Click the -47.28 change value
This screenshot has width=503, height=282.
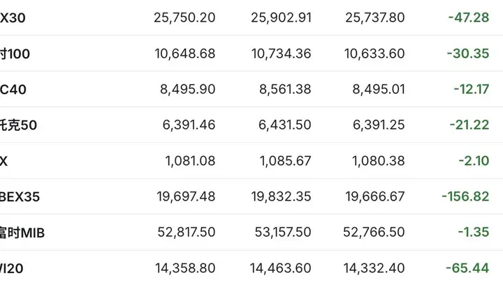pyautogui.click(x=468, y=17)
